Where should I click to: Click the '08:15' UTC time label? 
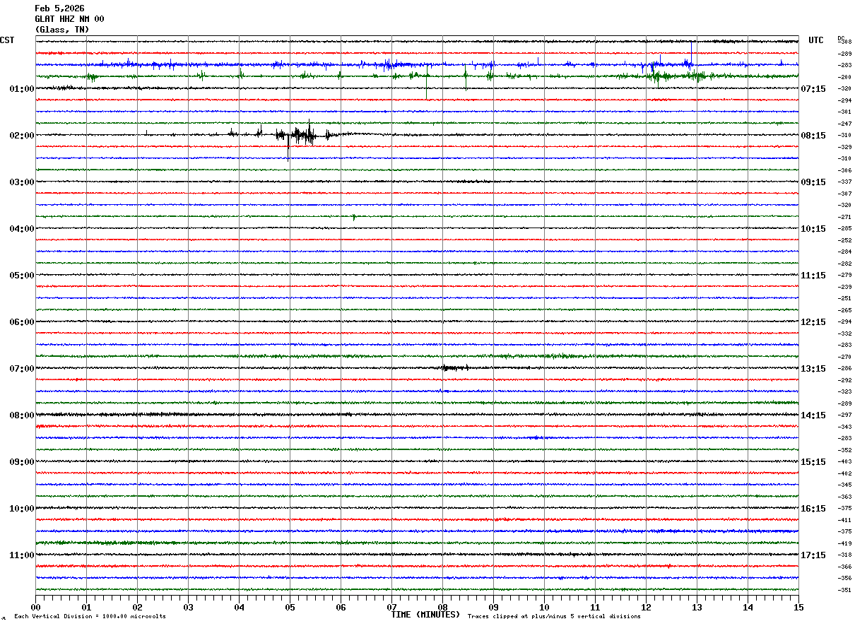813,136
